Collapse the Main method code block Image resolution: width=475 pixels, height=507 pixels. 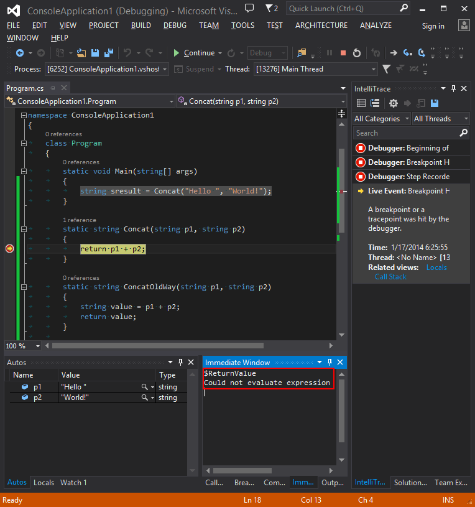[24, 171]
